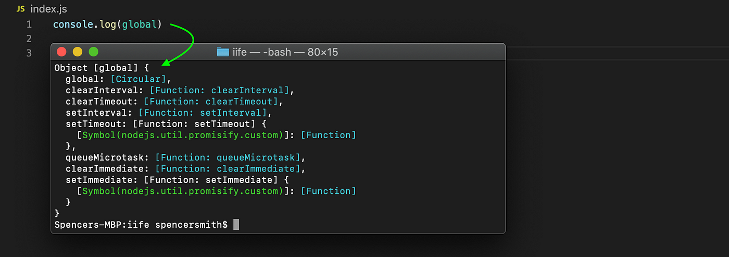Image resolution: width=729 pixels, height=257 pixels.
Task: Select the index.js editor tab
Action: [42, 9]
